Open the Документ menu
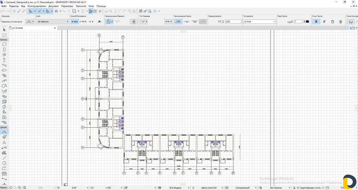Image resolution: width=358 pixels, height=190 pixels. 53,6
